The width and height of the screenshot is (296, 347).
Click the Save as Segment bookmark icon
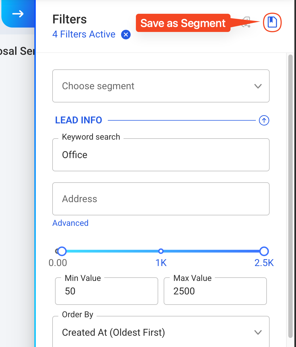click(272, 22)
